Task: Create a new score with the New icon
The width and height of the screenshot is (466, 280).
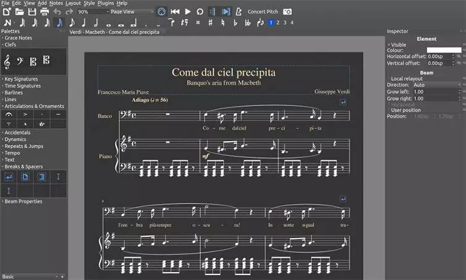Action: (x=7, y=12)
